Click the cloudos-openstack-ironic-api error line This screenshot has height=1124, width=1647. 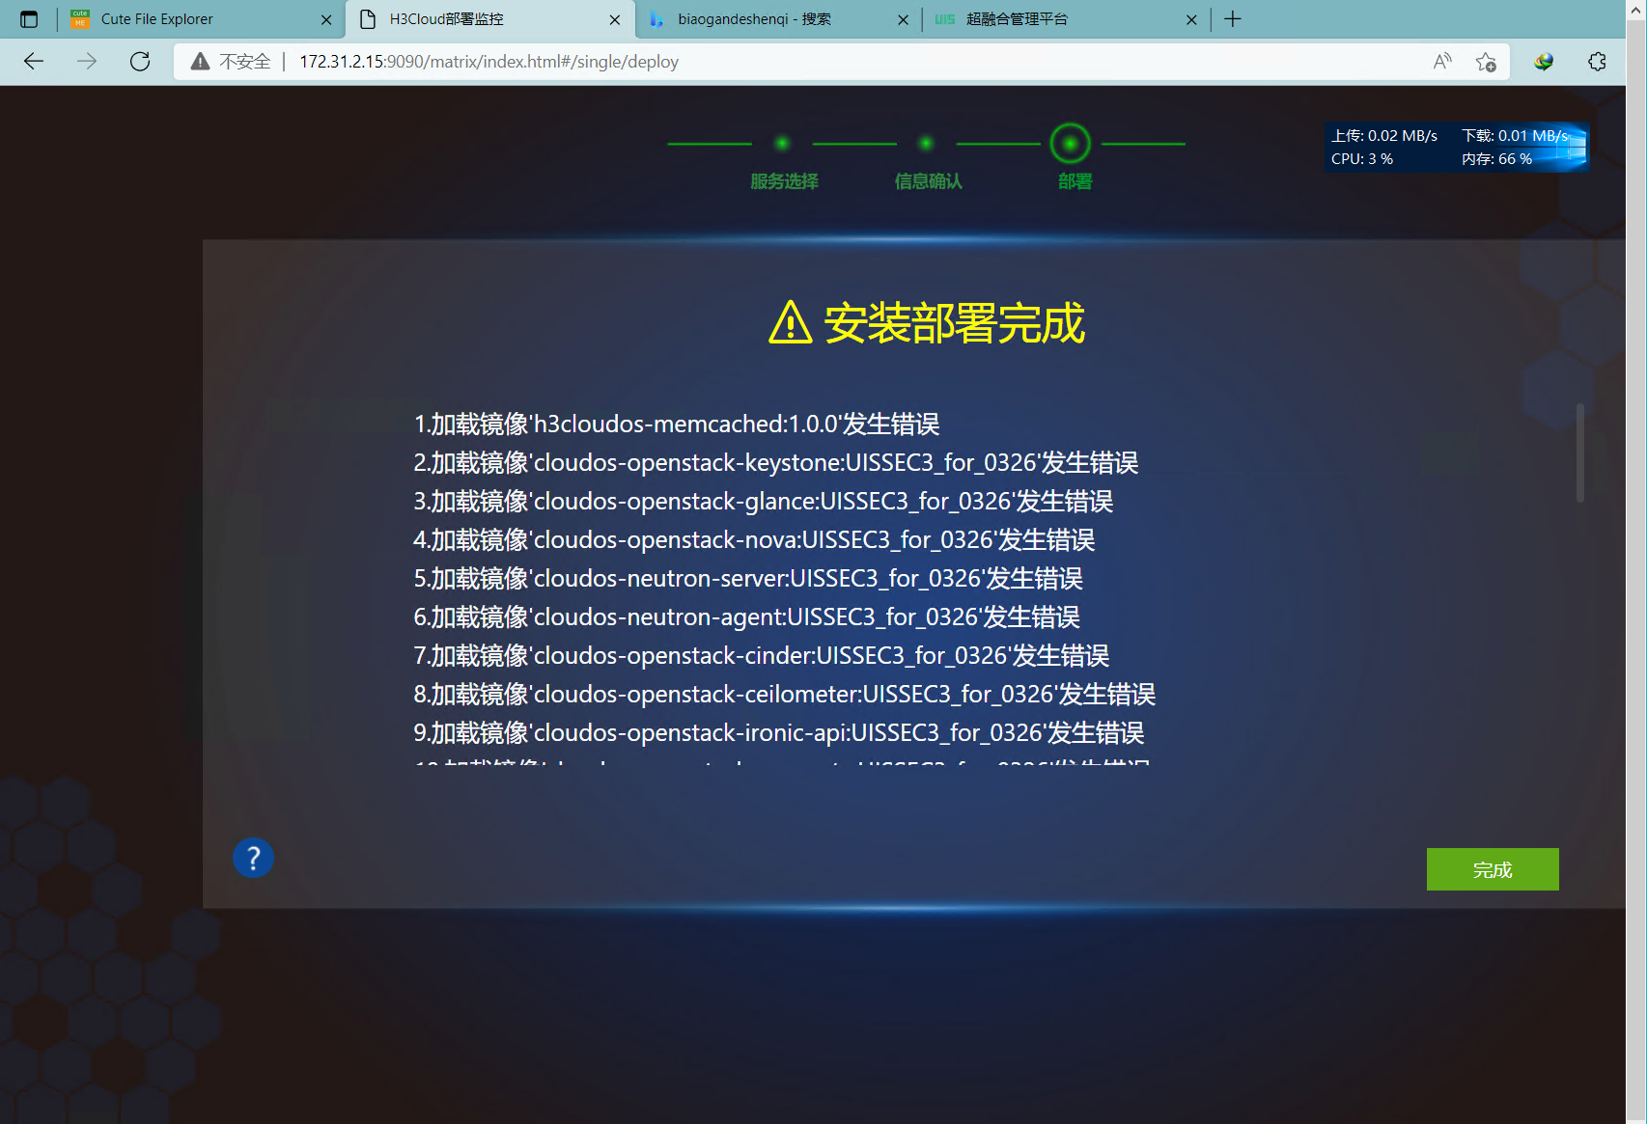coord(779,732)
